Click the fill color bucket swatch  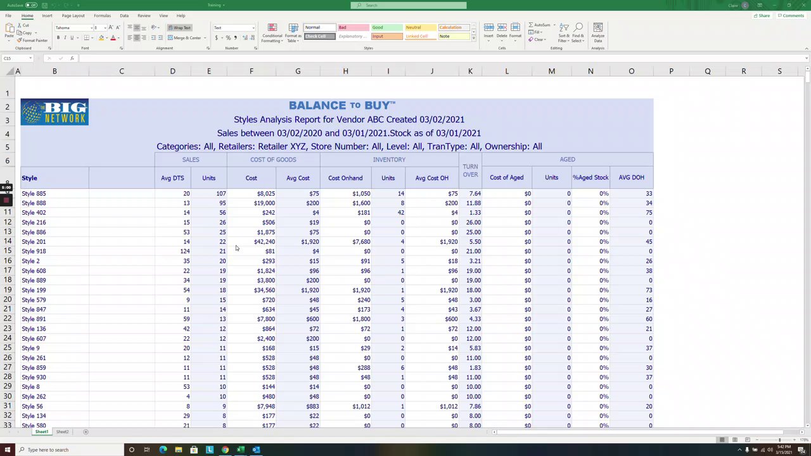pos(101,38)
